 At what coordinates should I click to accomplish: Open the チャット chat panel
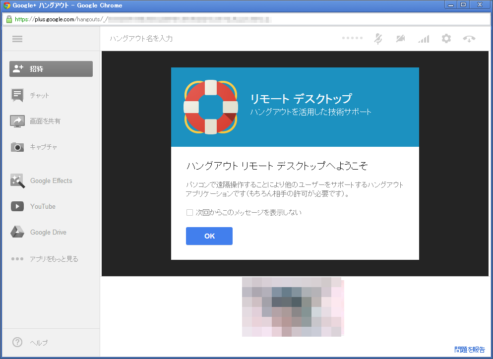[x=39, y=95]
